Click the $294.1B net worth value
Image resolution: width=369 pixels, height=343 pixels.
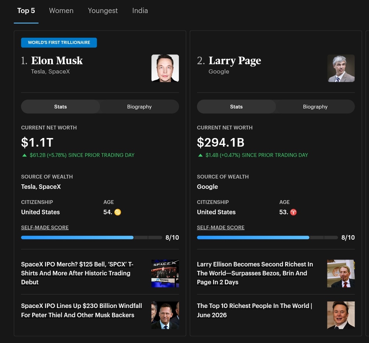[x=220, y=142]
